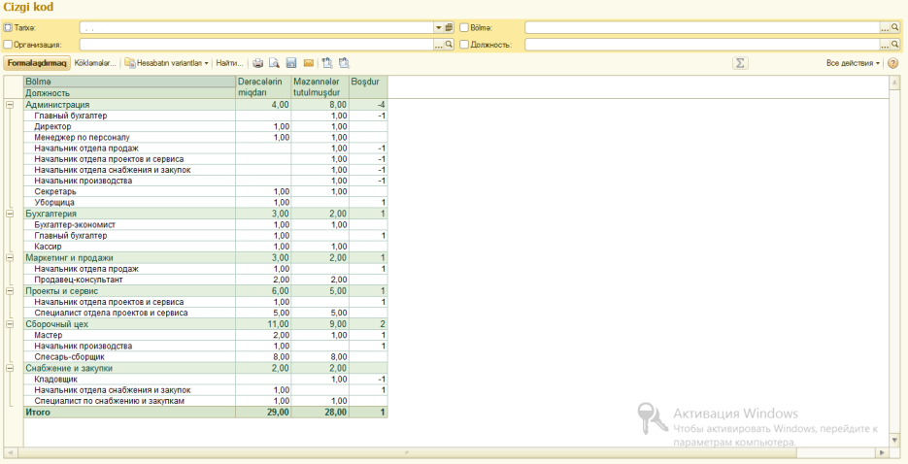Click the Найти... toolbar item

[229, 63]
